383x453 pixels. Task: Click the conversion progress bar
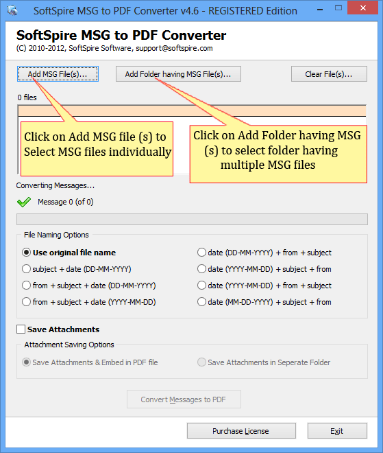(192, 219)
